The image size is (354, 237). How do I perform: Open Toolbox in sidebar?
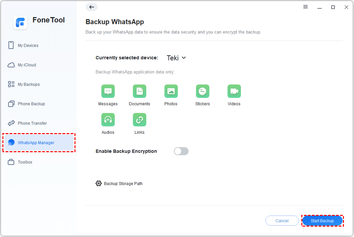point(39,162)
